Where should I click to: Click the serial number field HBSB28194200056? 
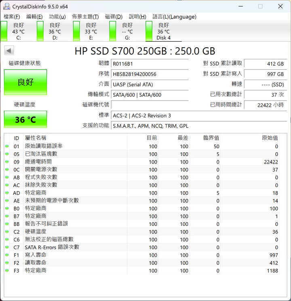(150, 74)
